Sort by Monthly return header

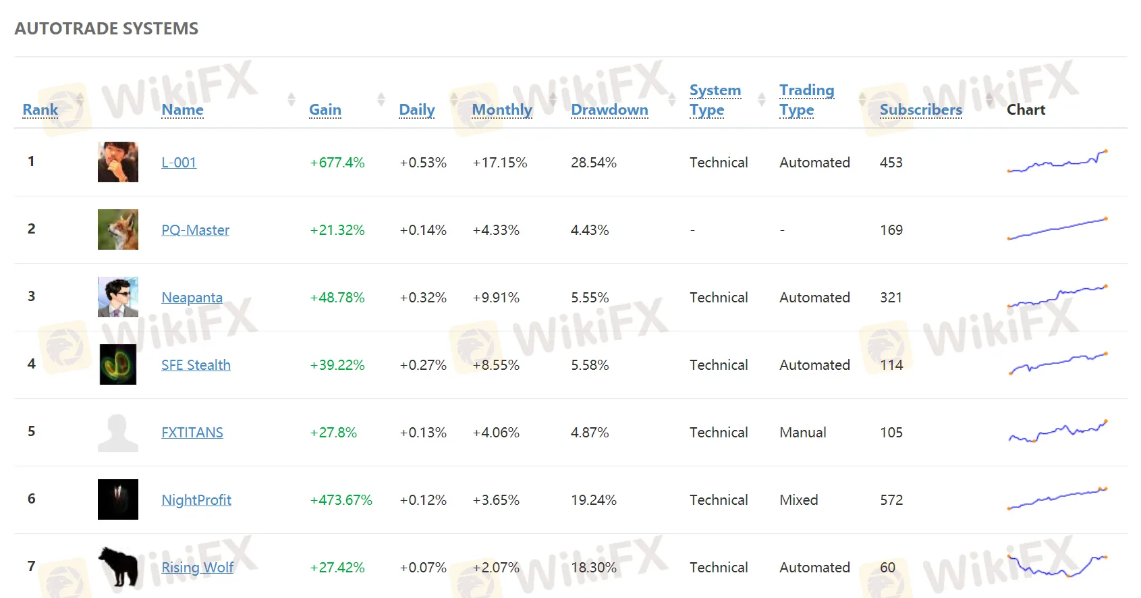(x=502, y=110)
